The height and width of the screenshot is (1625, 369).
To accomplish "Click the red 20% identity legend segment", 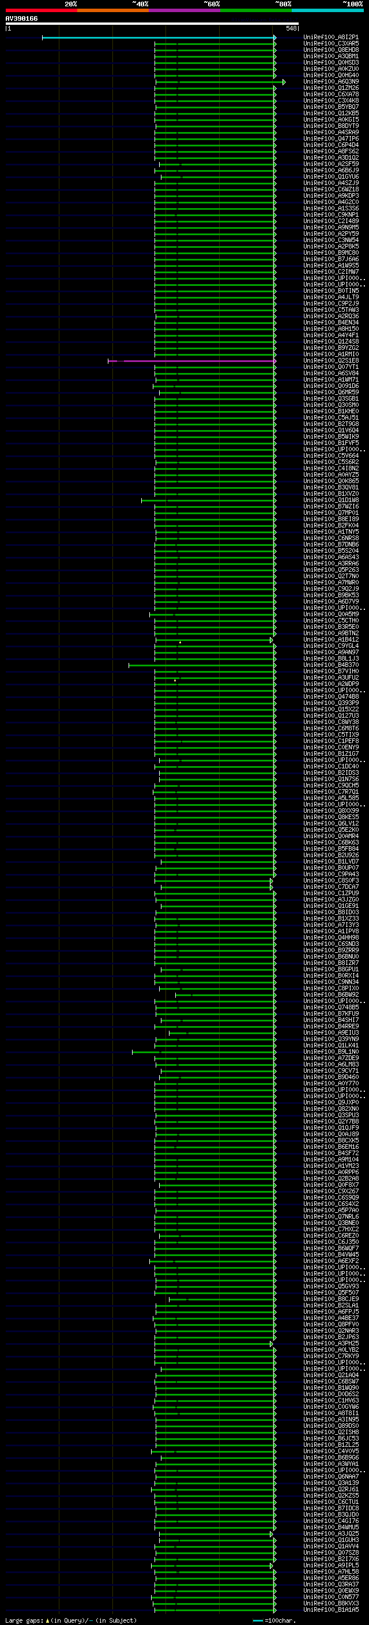I will click(x=41, y=10).
